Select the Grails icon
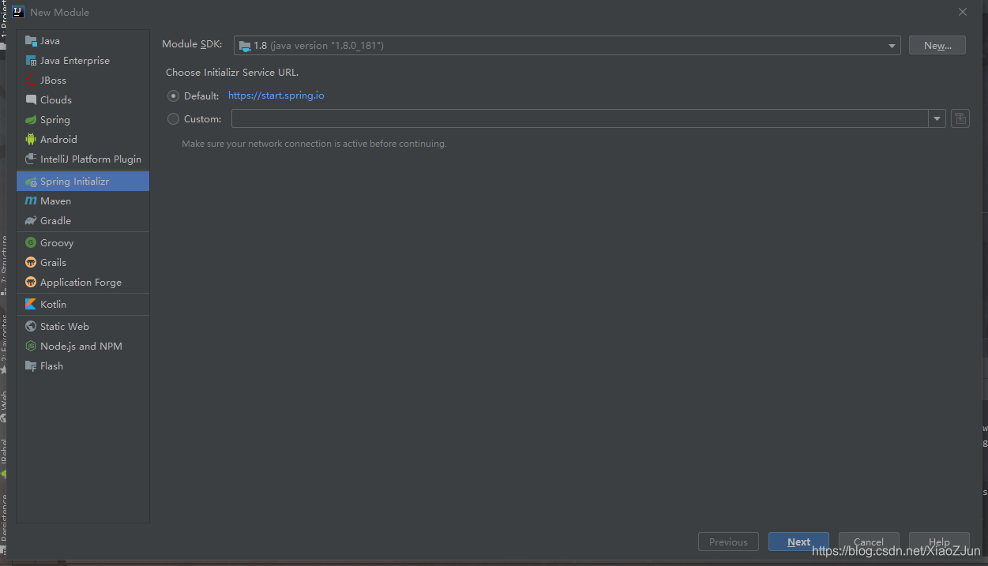This screenshot has width=988, height=566. [x=31, y=262]
